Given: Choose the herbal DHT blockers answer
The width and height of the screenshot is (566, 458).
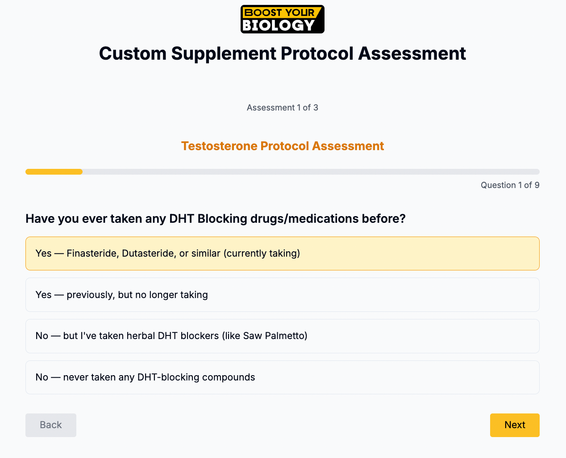Looking at the screenshot, I should (x=283, y=336).
